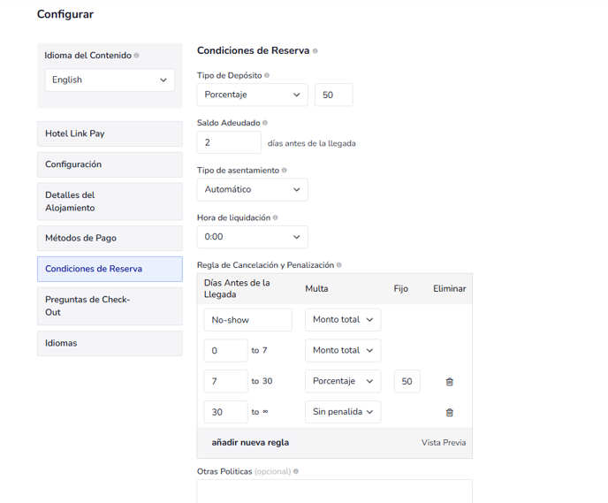
Task: Delete the 30 to infinity rule
Action: 449,413
